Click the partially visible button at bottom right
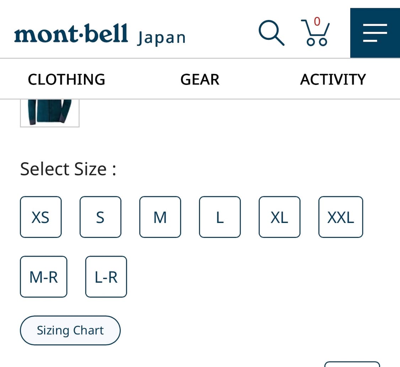Screen dimensions: 400x367 pyautogui.click(x=352, y=364)
